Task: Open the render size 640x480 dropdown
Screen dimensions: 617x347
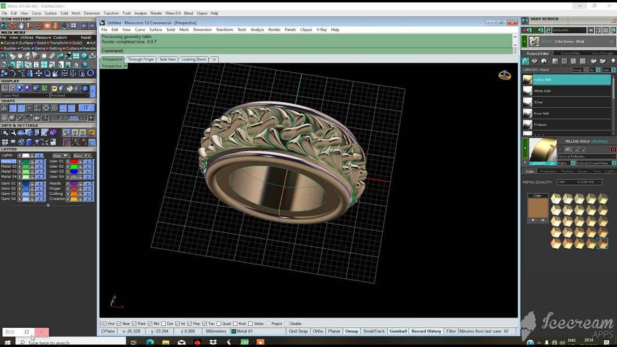Action: [x=569, y=30]
